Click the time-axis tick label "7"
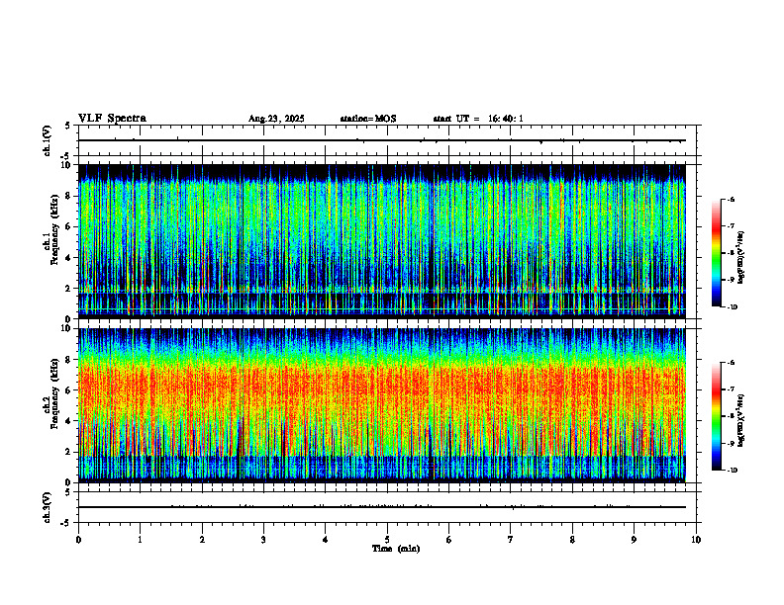The image size is (784, 605). pos(511,540)
